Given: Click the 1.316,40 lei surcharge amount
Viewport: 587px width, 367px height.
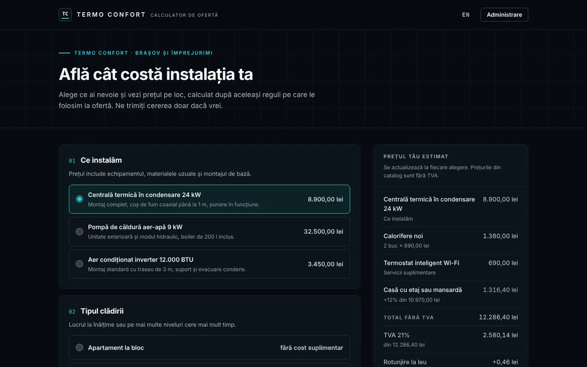Looking at the screenshot, I should [500, 290].
